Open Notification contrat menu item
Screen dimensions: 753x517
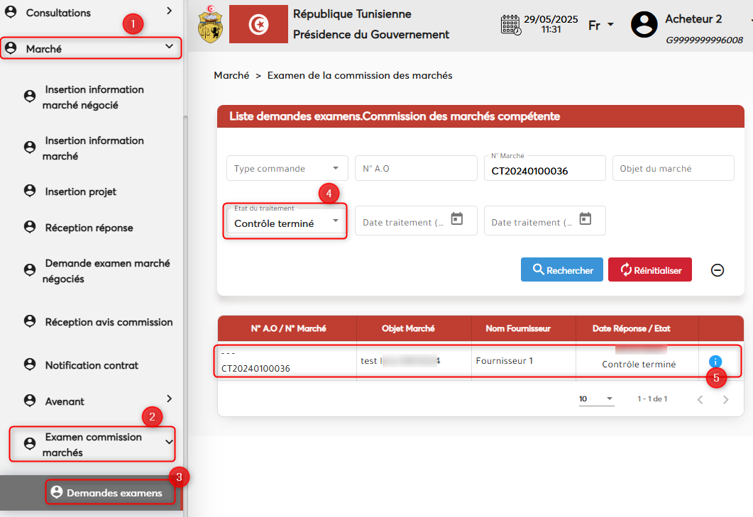92,365
